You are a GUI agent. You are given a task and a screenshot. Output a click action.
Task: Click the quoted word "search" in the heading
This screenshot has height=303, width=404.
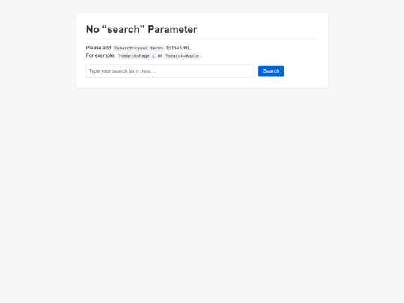[123, 29]
